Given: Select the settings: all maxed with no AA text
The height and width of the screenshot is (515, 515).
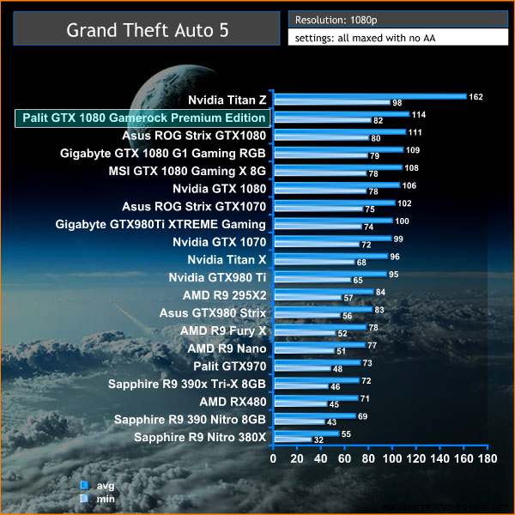Looking at the screenshot, I should point(366,38).
